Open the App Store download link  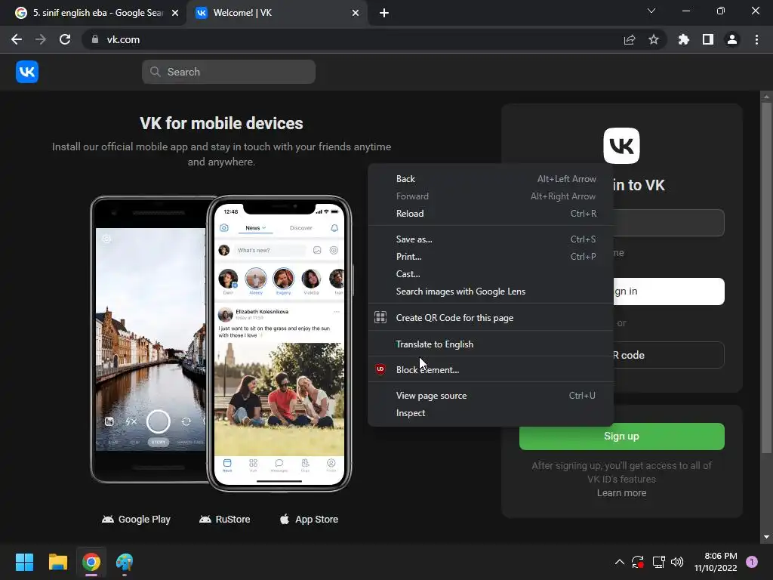pyautogui.click(x=309, y=520)
